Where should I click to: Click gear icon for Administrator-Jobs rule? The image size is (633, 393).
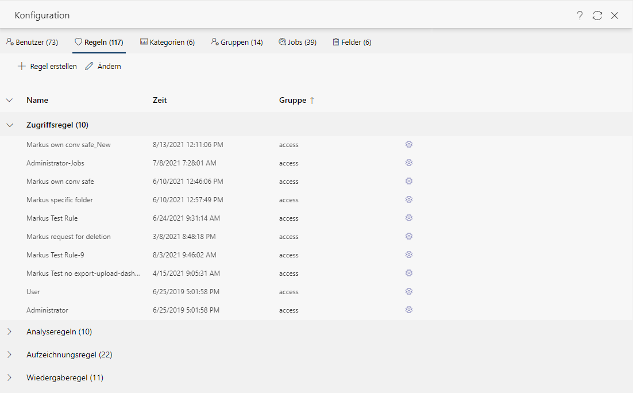[x=409, y=163]
